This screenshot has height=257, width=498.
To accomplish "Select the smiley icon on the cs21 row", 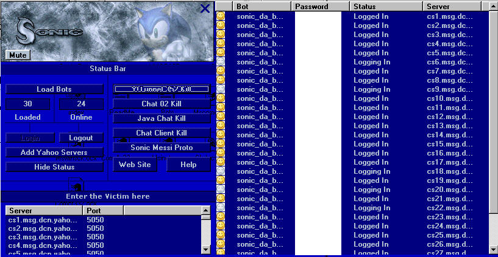I will pos(221,199).
